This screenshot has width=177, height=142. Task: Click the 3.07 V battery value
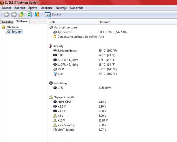pos(102,129)
